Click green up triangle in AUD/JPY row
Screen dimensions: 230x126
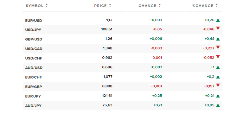tap(218, 105)
